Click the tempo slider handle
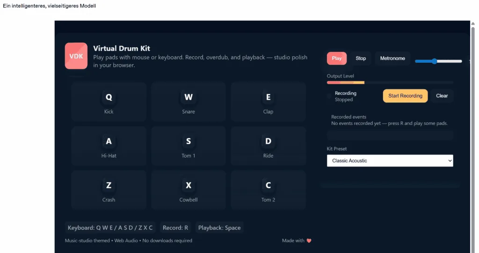The width and height of the screenshot is (479, 253). coord(434,61)
